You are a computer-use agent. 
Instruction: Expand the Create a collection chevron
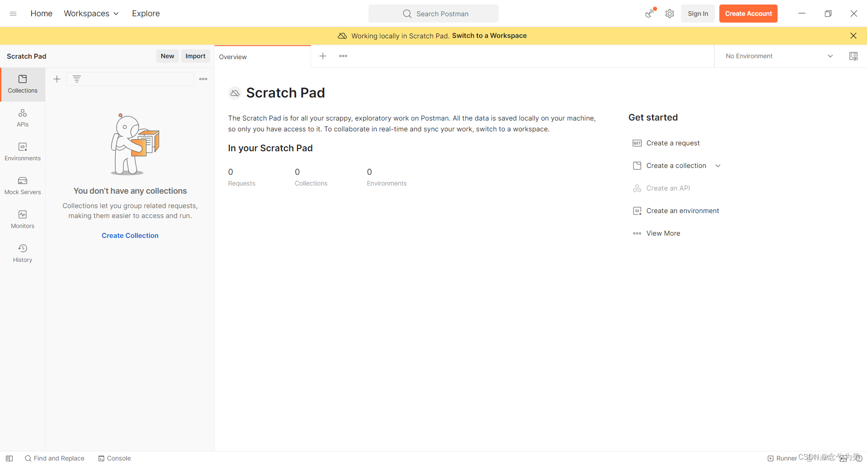coord(718,166)
